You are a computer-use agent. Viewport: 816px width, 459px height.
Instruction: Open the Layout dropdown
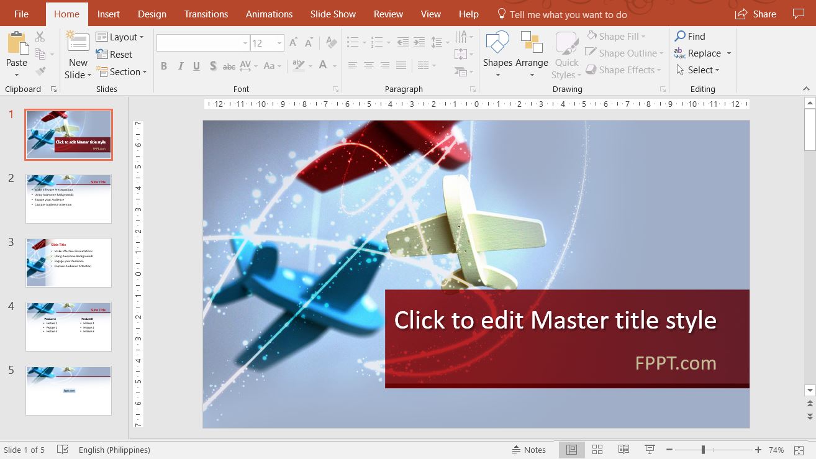pyautogui.click(x=119, y=37)
